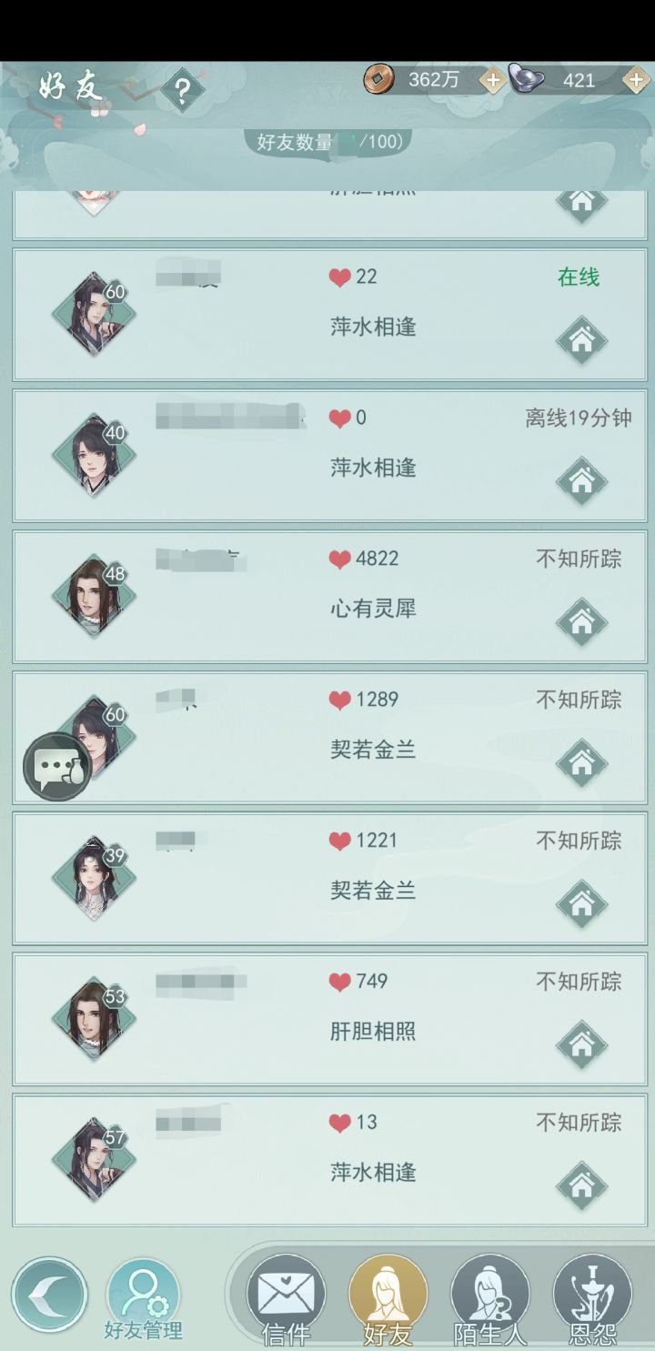Open the 恩怨 grudges tab
Viewport: 655px width, 1351px height.
(592, 1301)
